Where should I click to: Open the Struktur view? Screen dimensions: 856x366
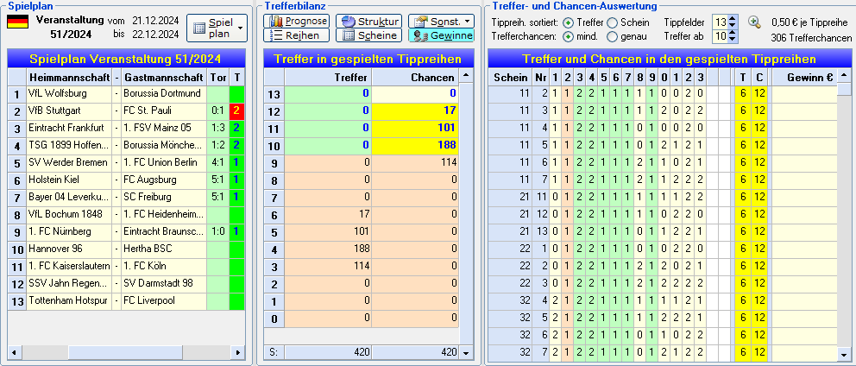368,22
